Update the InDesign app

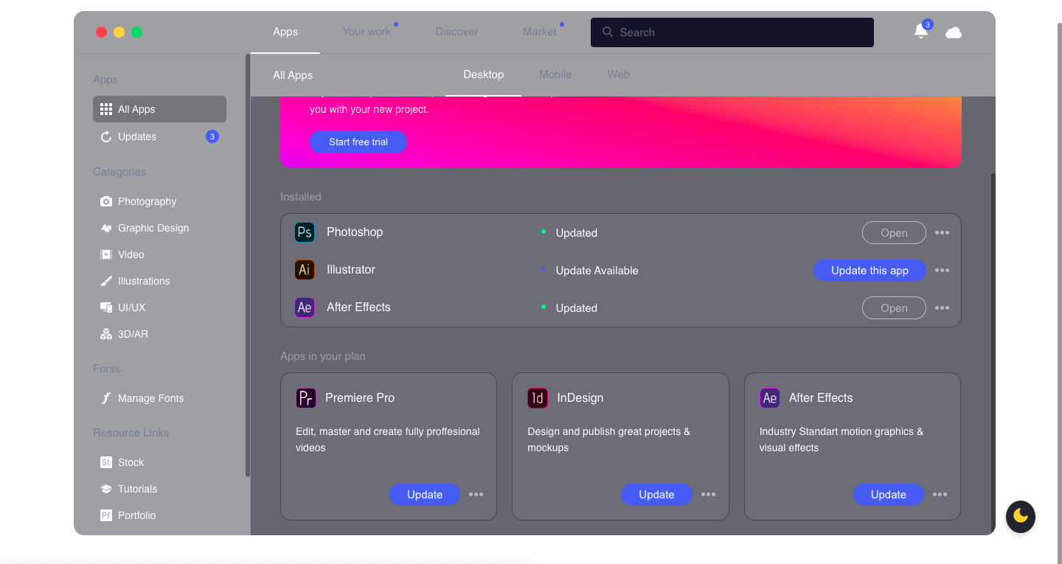(x=656, y=495)
